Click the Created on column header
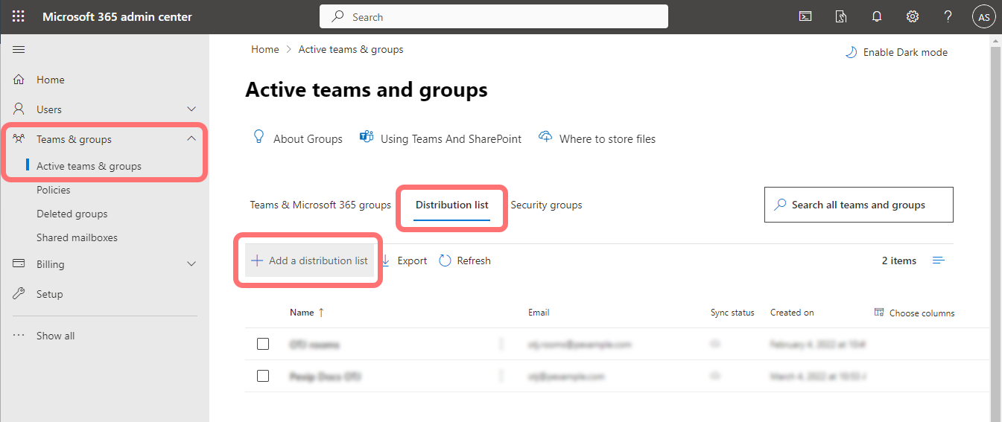 point(792,313)
